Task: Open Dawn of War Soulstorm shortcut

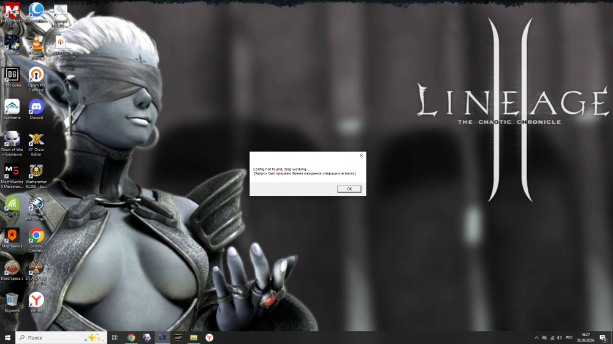Action: pyautogui.click(x=12, y=144)
